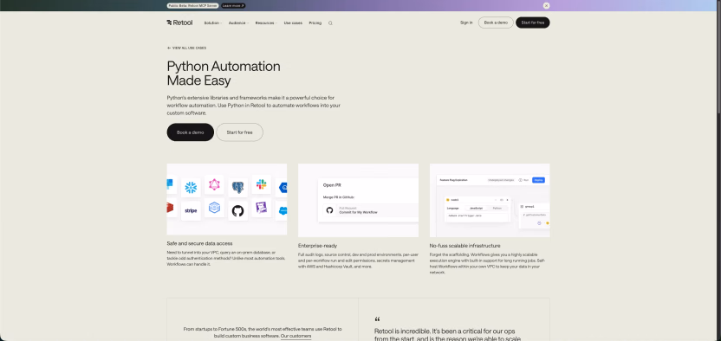Click the GitHub logo tile in integrations grid
The image size is (721, 341).
pos(237,210)
